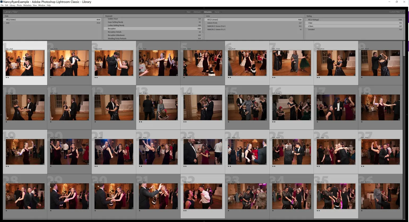Image resolution: width=409 pixels, height=222 pixels.
Task: Select the HIZ_7627 thumbnail
Action: click(x=203, y=196)
